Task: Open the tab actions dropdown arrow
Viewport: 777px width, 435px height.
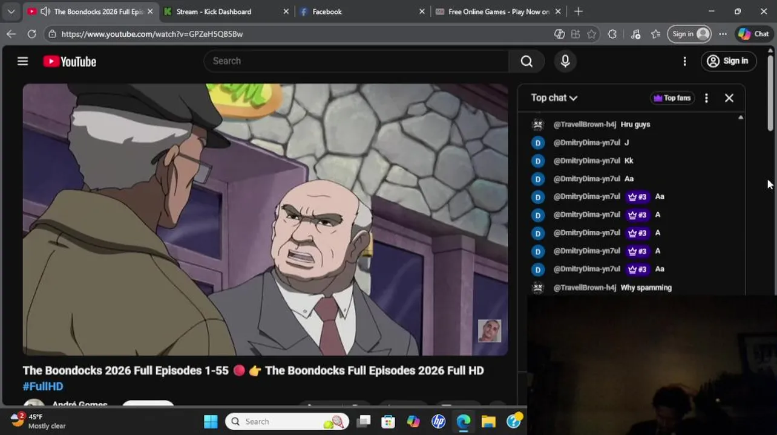Action: pyautogui.click(x=11, y=11)
